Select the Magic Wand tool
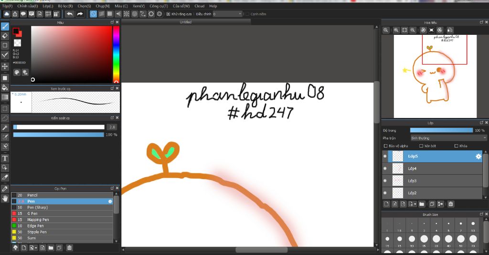Image resolution: width=489 pixels, height=255 pixels. tap(5, 127)
